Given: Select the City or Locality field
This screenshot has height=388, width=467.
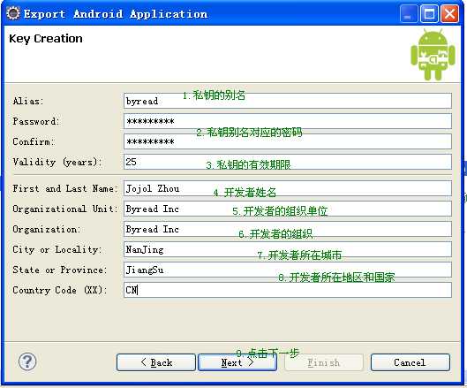Looking at the screenshot, I should coord(288,249).
